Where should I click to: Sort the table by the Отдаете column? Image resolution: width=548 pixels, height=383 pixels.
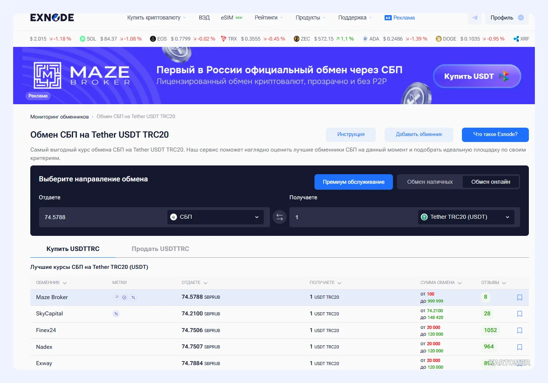(x=194, y=283)
